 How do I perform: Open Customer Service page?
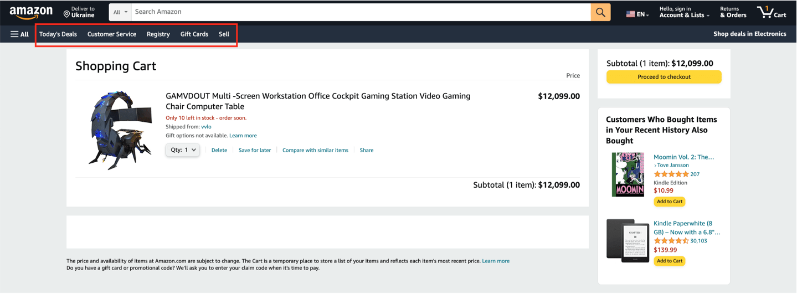(111, 34)
